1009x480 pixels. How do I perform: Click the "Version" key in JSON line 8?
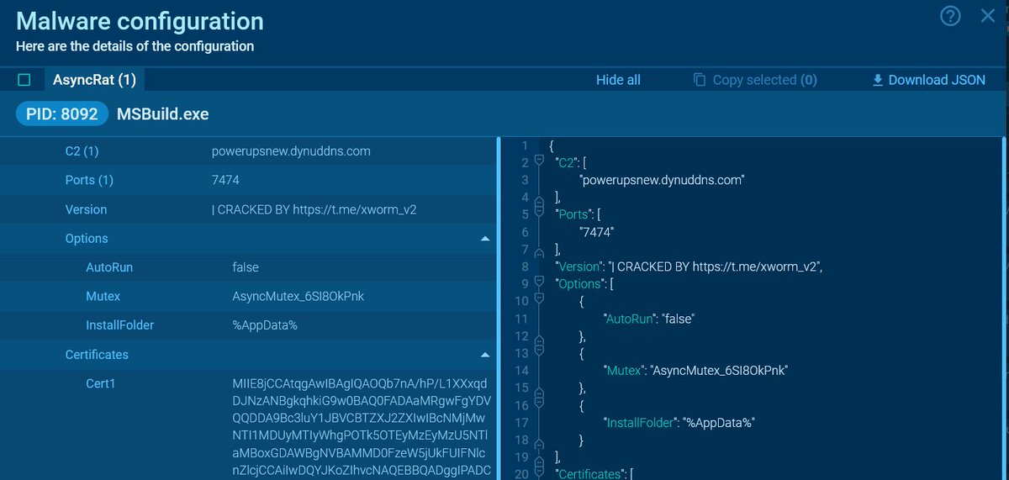coord(578,267)
